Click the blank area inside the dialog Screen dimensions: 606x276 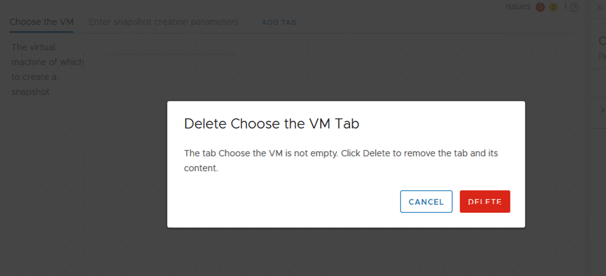[280, 202]
